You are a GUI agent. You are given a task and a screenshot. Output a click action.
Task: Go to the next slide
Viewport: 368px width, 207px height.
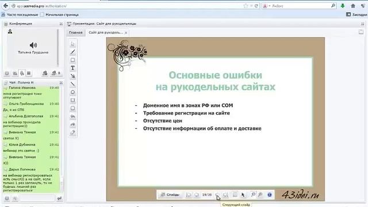(217, 195)
